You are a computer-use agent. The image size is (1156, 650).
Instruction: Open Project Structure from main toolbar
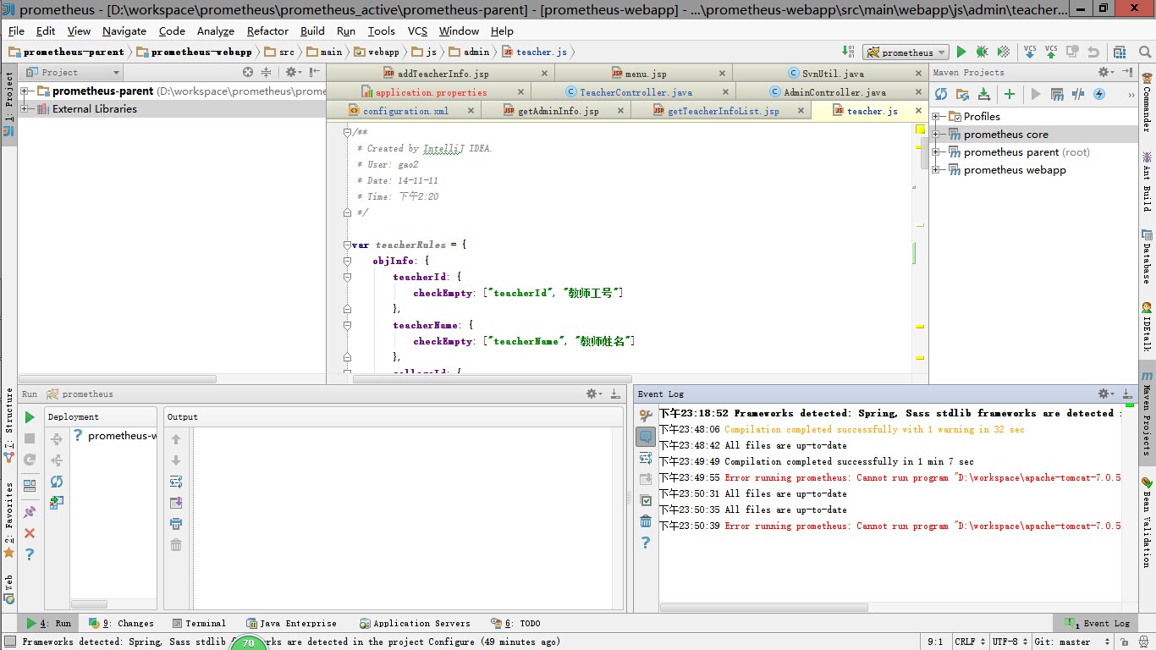point(1120,52)
